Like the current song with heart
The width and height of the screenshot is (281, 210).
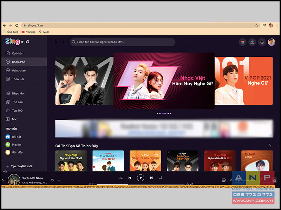[x=53, y=180]
